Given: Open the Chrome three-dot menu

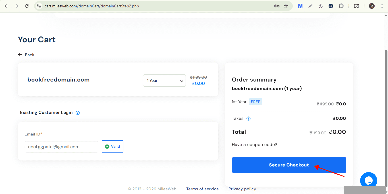Looking at the screenshot, I should click(382, 6).
